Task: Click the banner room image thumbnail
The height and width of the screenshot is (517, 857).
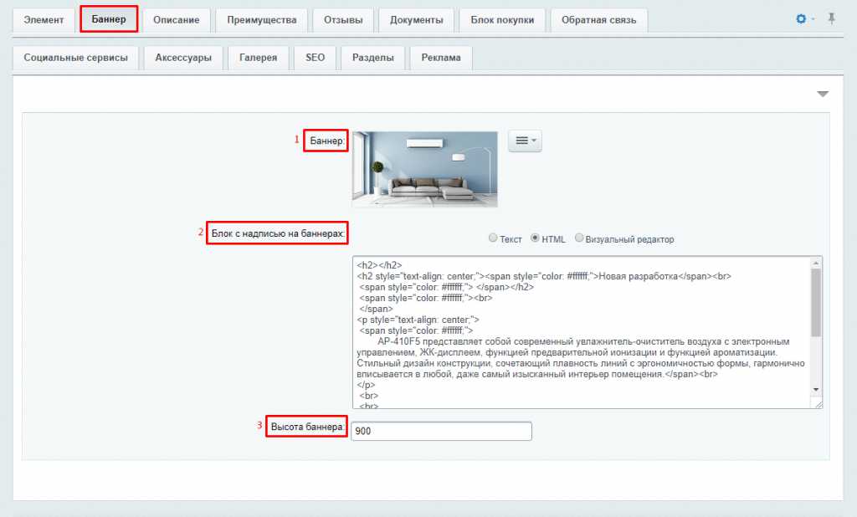Action: [424, 168]
